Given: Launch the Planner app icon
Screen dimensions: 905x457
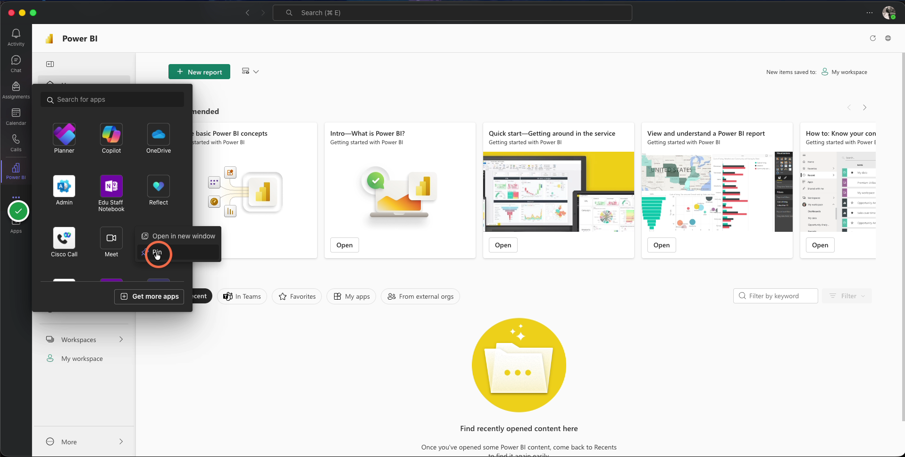Looking at the screenshot, I should point(64,135).
